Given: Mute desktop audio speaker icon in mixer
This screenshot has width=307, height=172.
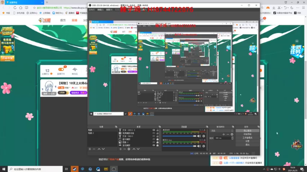Looking at the screenshot, I should 199,136.
